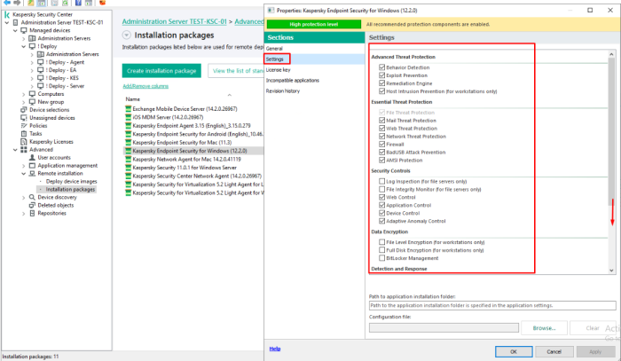Click the Add/Remove columns link

click(145, 86)
